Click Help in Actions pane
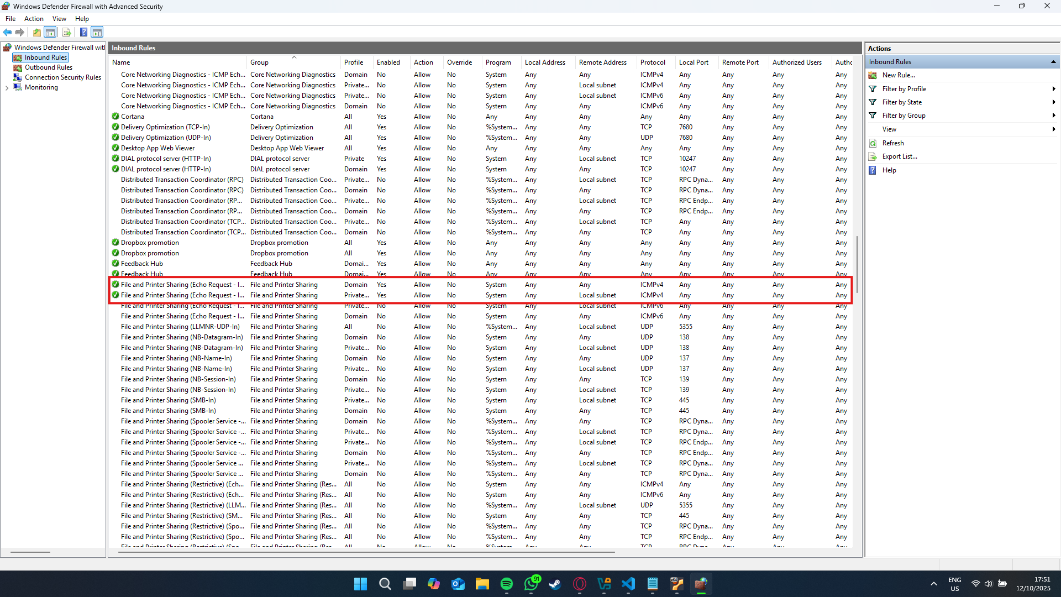The height and width of the screenshot is (597, 1061). 889,170
